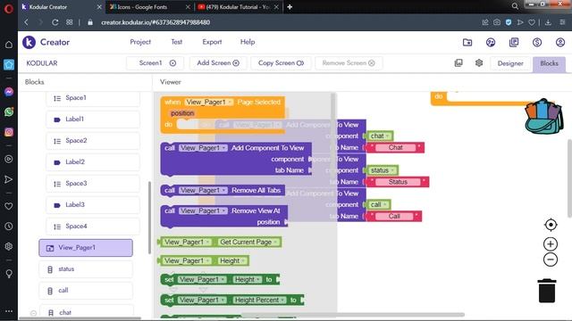Screen dimensions: 572x321
Task: Open the theme palette icon in header
Action: [491, 42]
